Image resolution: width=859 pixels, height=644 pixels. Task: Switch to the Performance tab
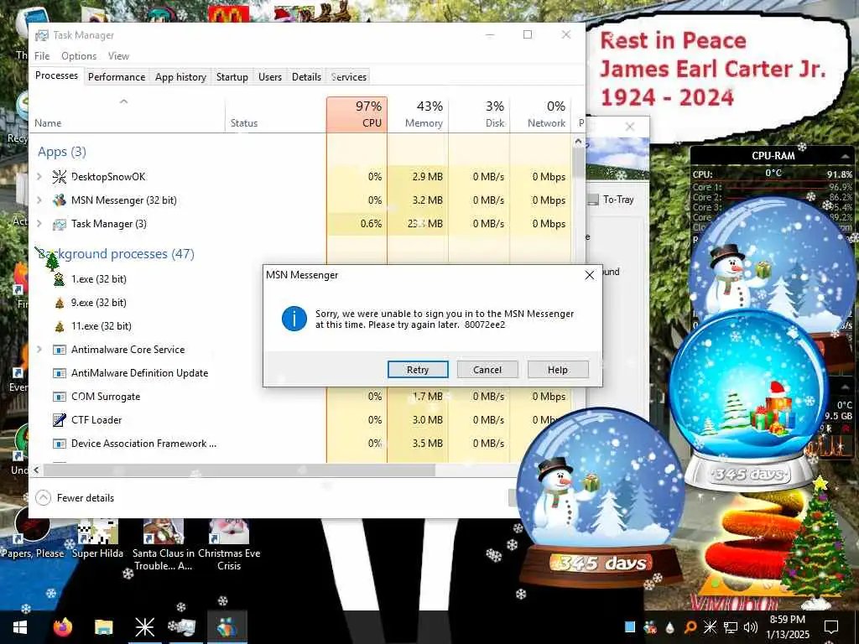(117, 77)
